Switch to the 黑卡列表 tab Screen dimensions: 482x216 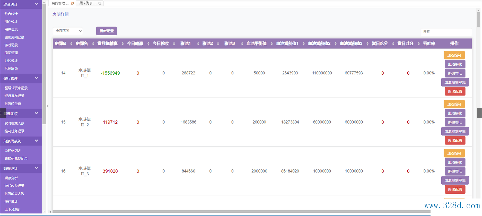point(87,3)
